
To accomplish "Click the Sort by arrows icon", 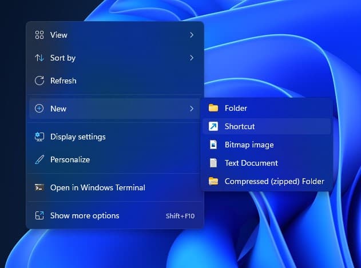I will pos(39,58).
